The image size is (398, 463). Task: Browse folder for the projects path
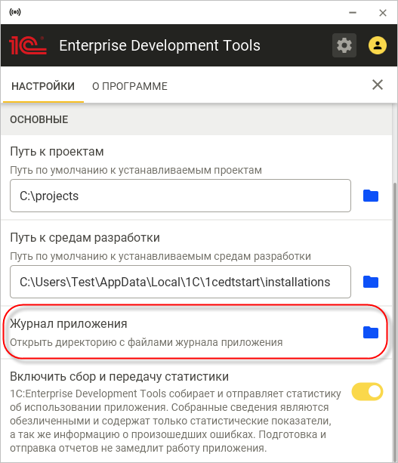(x=371, y=196)
